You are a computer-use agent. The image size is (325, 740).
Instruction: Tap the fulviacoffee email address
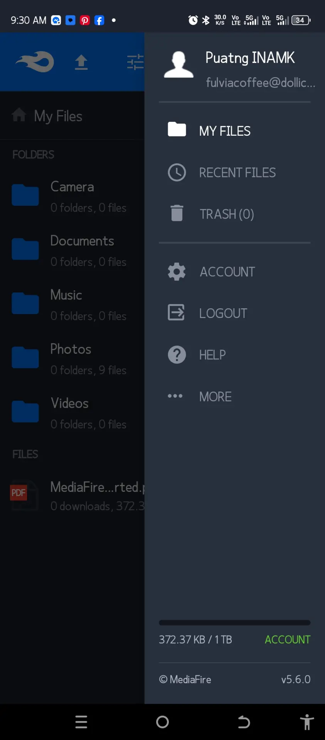[x=261, y=82]
